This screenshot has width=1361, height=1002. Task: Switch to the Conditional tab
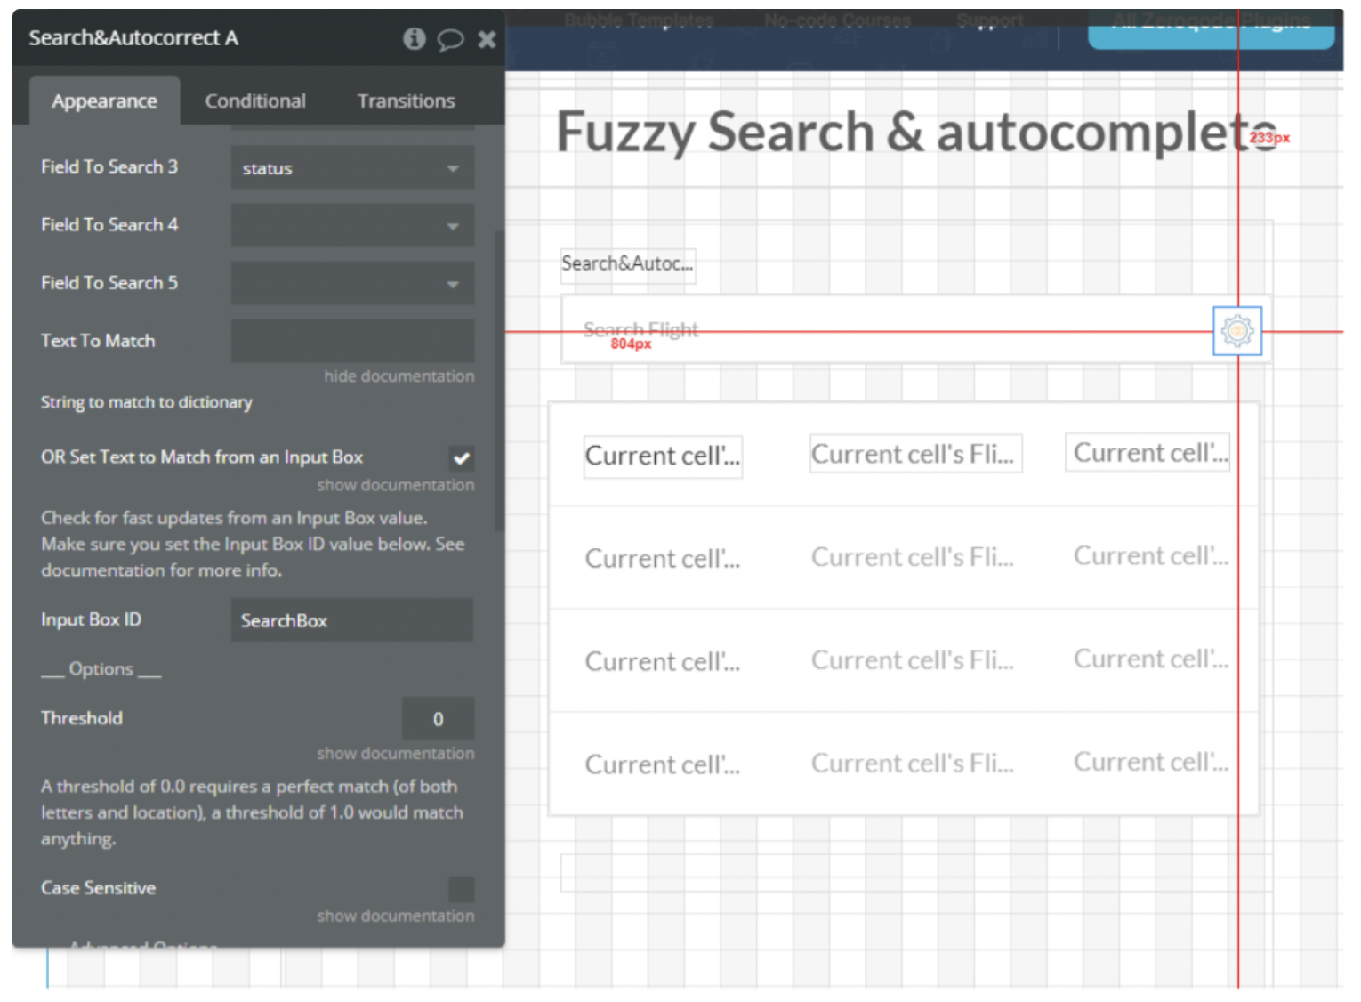255,101
